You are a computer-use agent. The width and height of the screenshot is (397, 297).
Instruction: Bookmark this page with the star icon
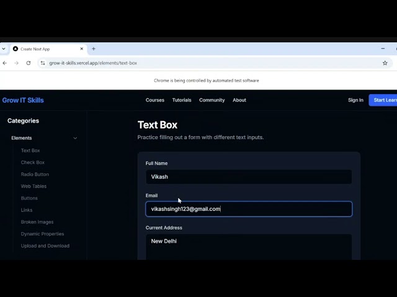[x=385, y=63]
